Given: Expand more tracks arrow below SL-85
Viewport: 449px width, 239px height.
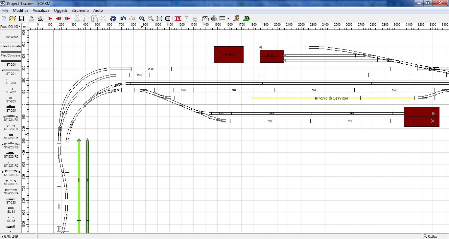Looking at the screenshot, I should (11, 231).
